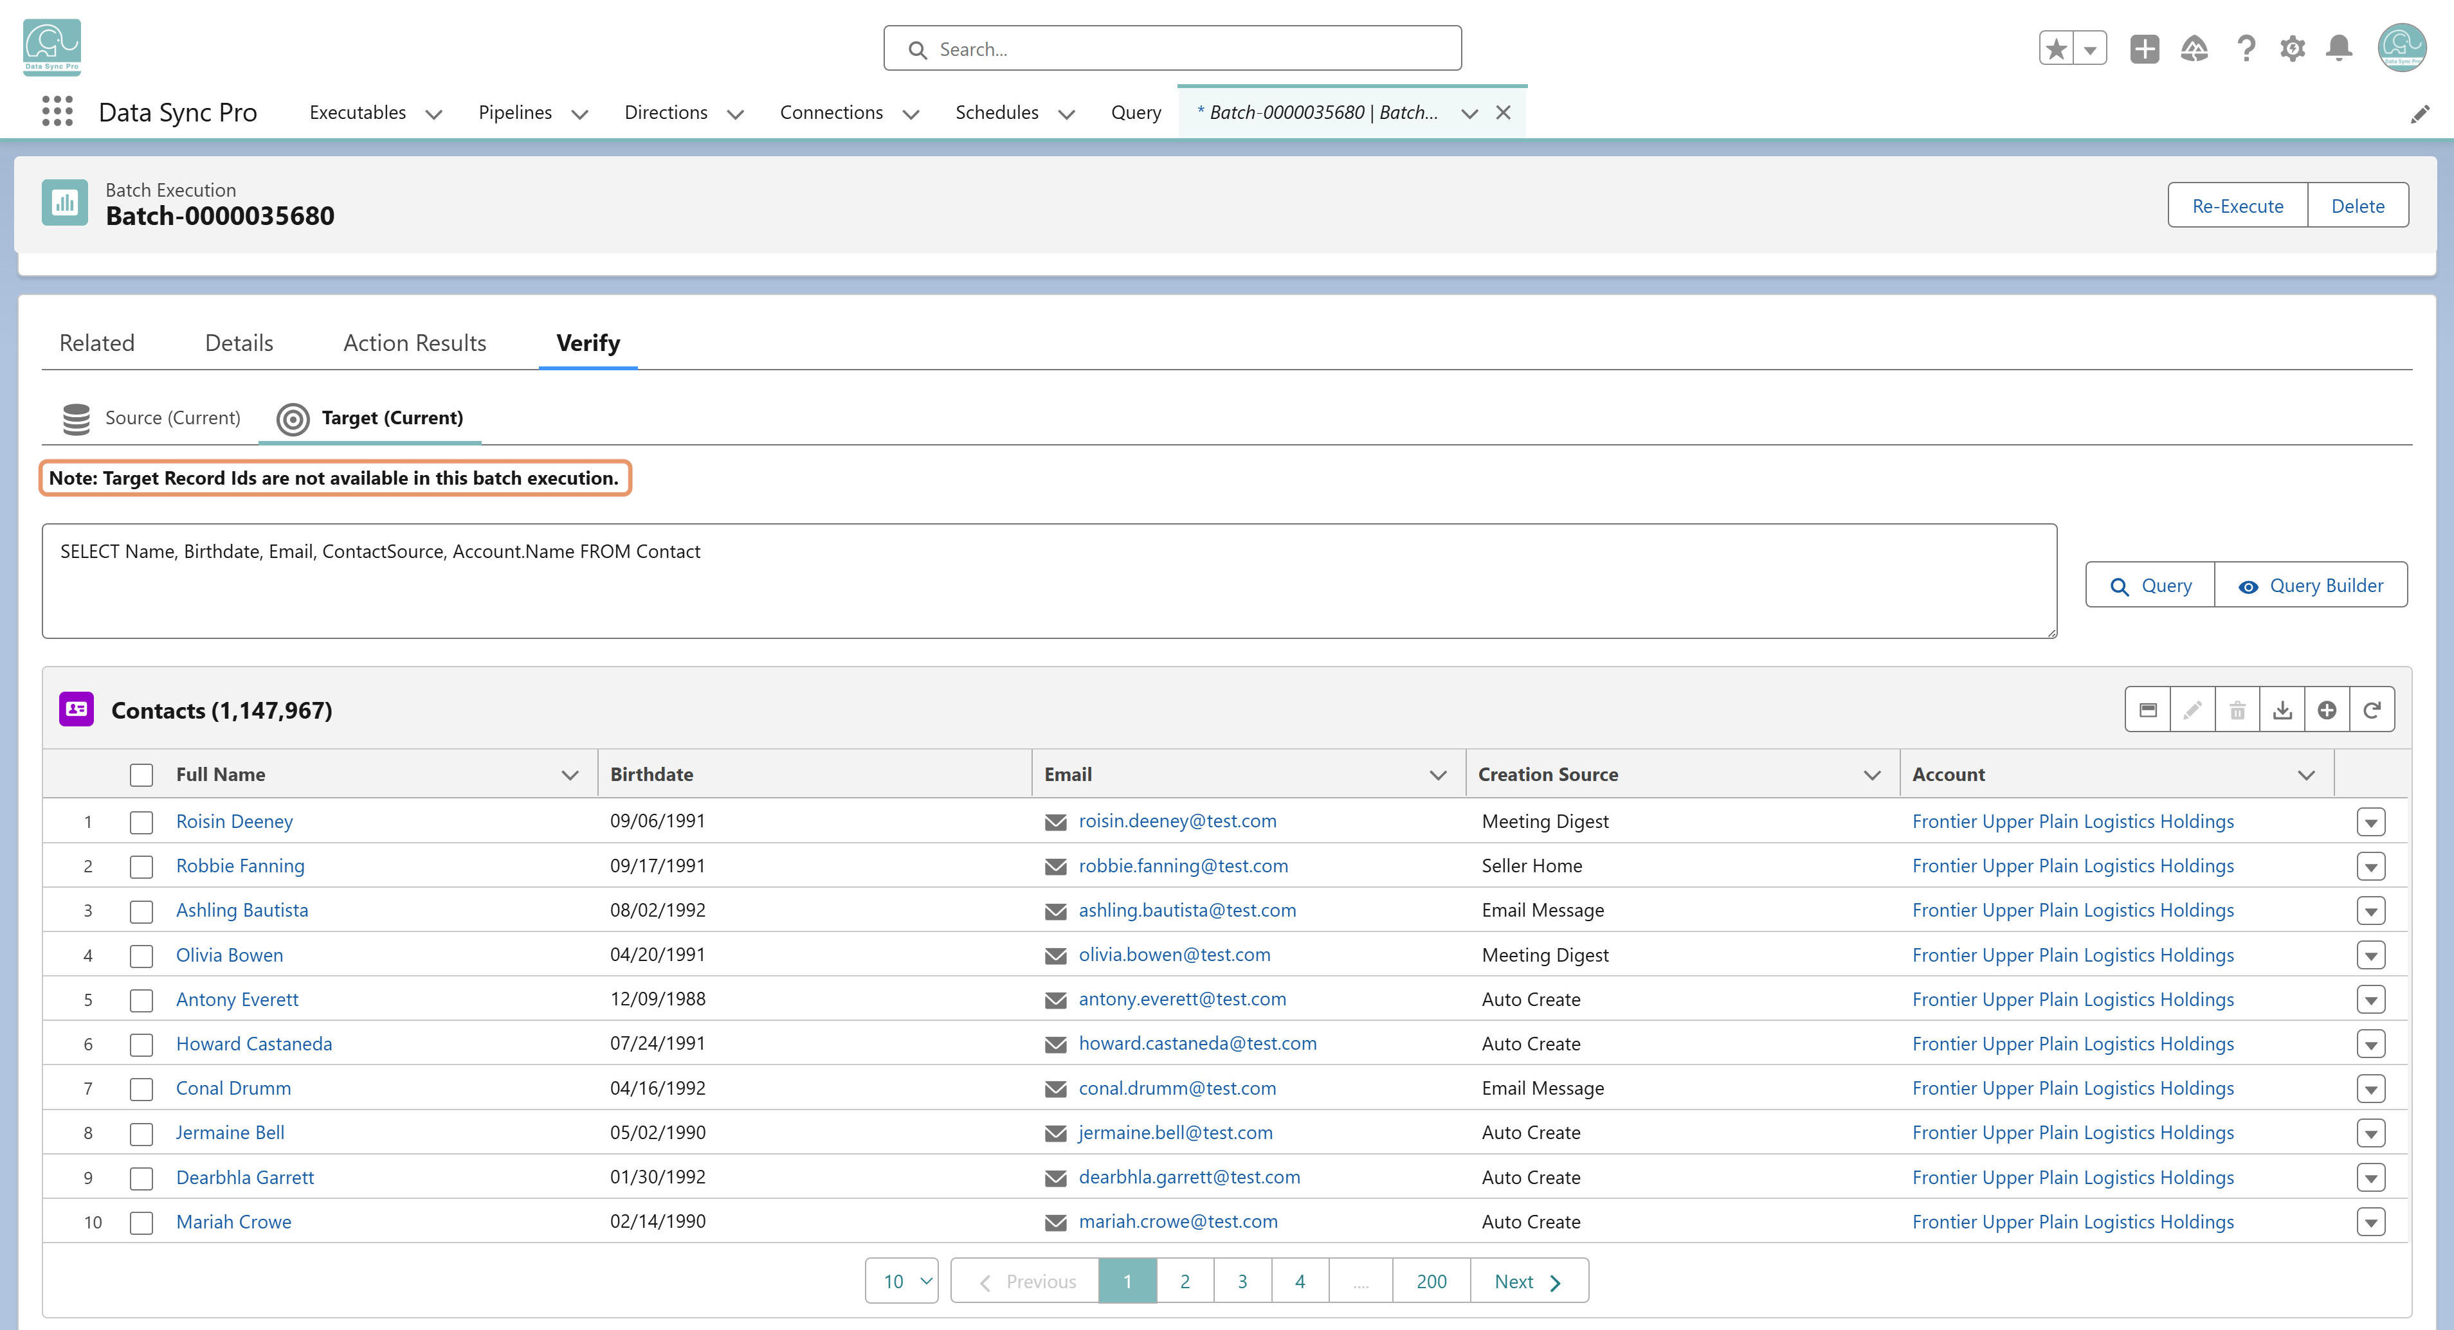Image resolution: width=2454 pixels, height=1330 pixels.
Task: Click the edit page pencil icon
Action: [2420, 114]
